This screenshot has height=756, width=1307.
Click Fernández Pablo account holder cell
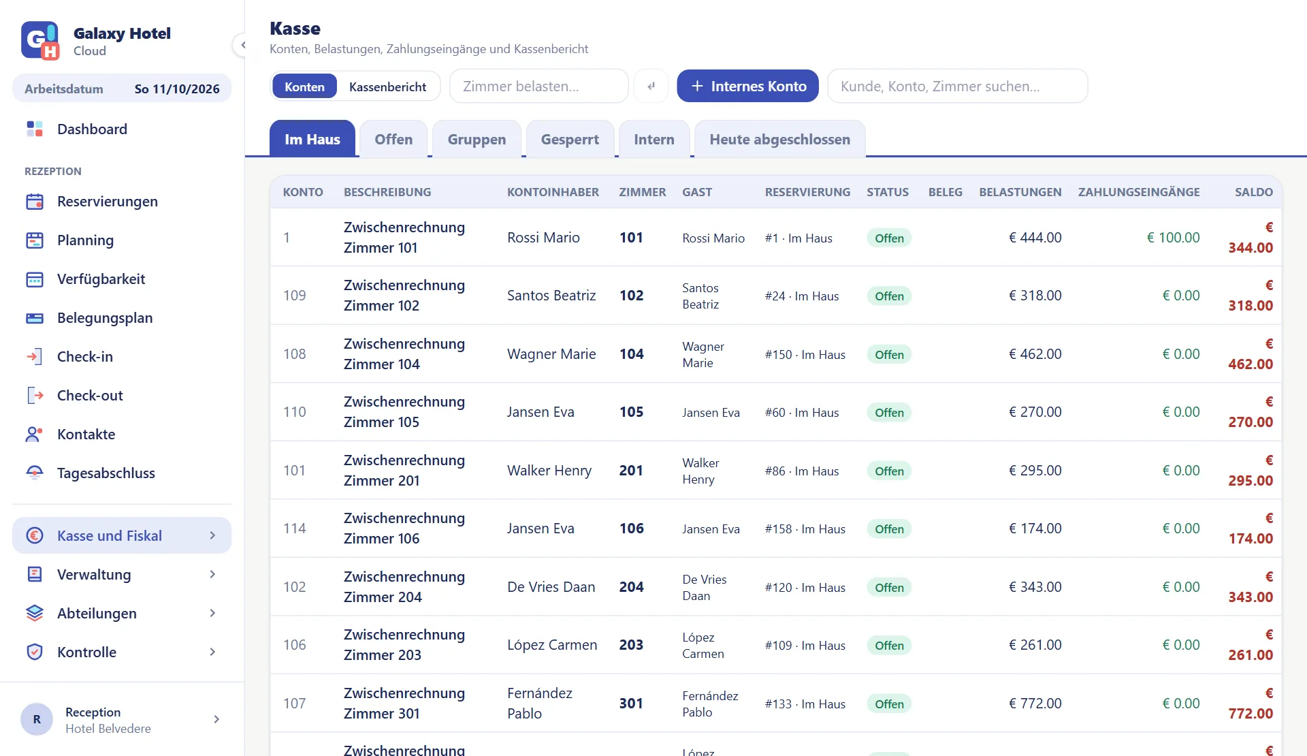point(540,704)
